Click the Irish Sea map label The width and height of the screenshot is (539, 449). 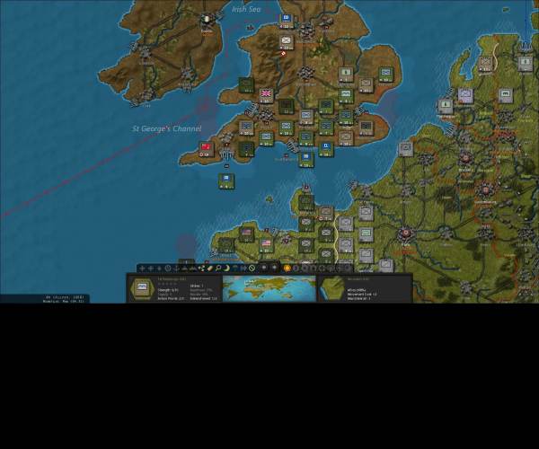point(246,9)
